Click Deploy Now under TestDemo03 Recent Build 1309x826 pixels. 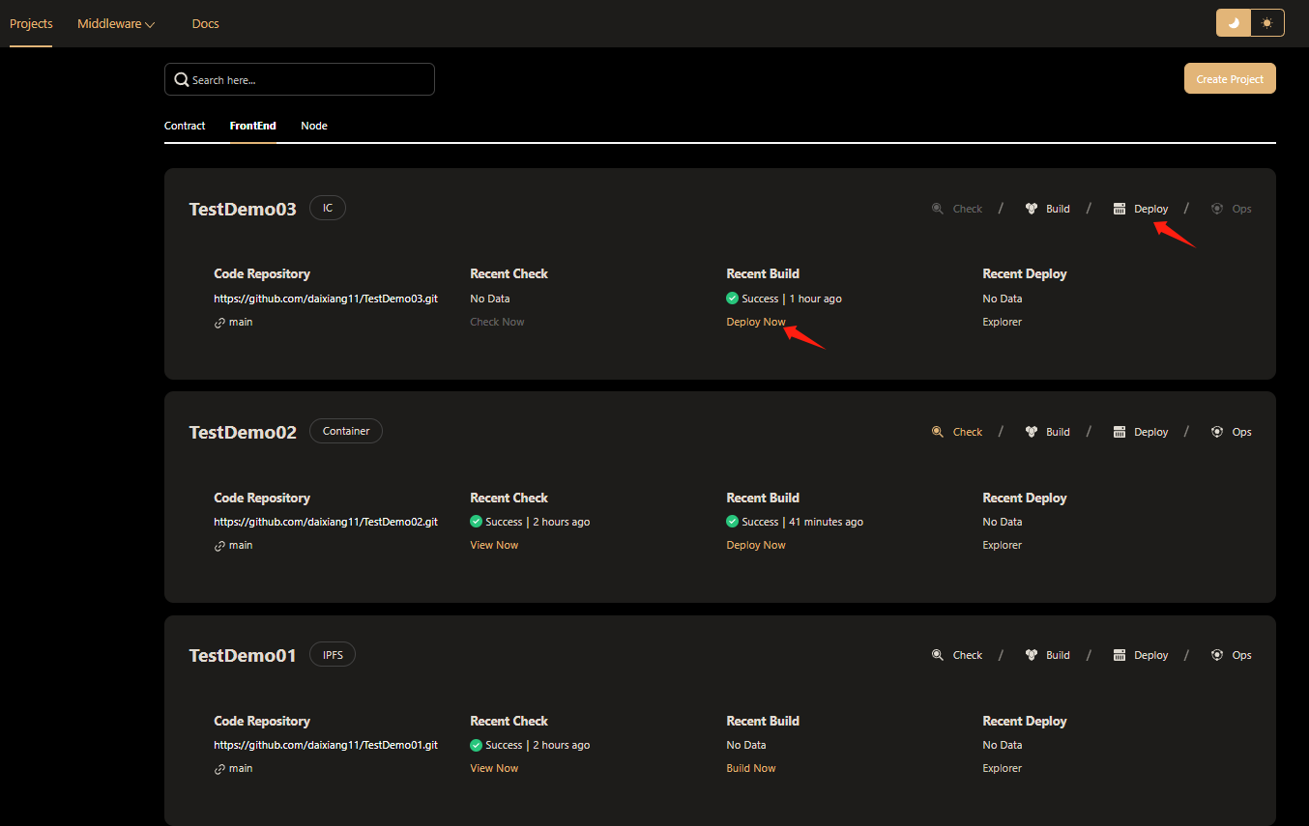pos(756,322)
